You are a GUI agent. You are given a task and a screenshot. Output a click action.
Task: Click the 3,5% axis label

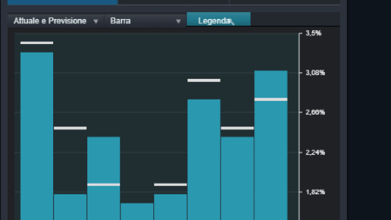pos(313,33)
